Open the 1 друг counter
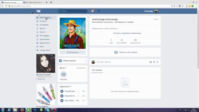Image resolution: width=199 pixels, height=112 pixels. (x=111, y=41)
